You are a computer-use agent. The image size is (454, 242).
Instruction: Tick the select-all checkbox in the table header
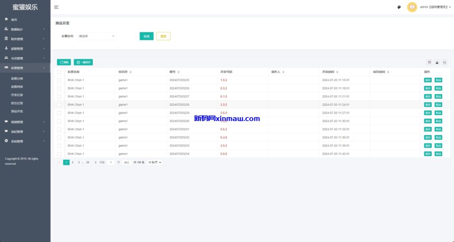59,72
